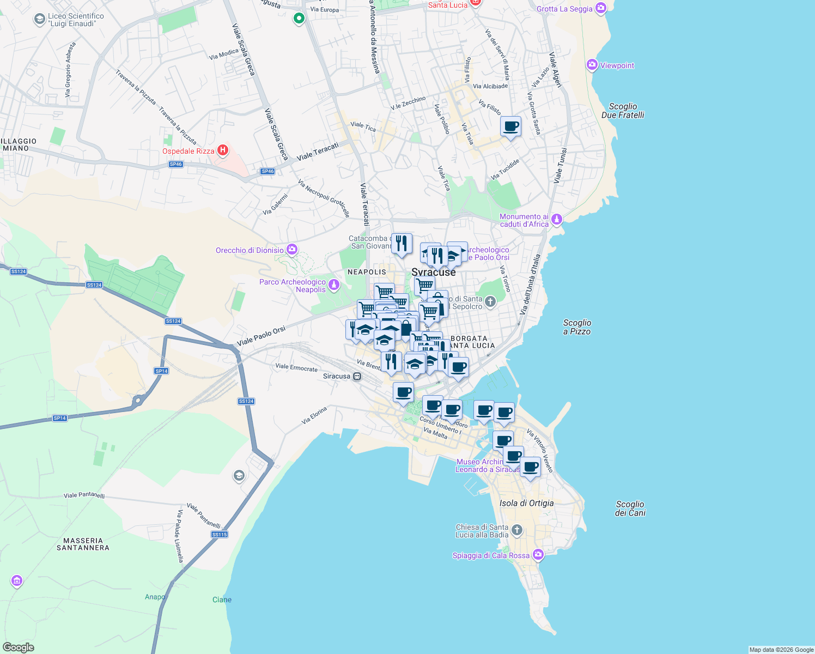The image size is (815, 654).
Task: Click the Ospedale Rizza hospital marker
Action: (223, 150)
